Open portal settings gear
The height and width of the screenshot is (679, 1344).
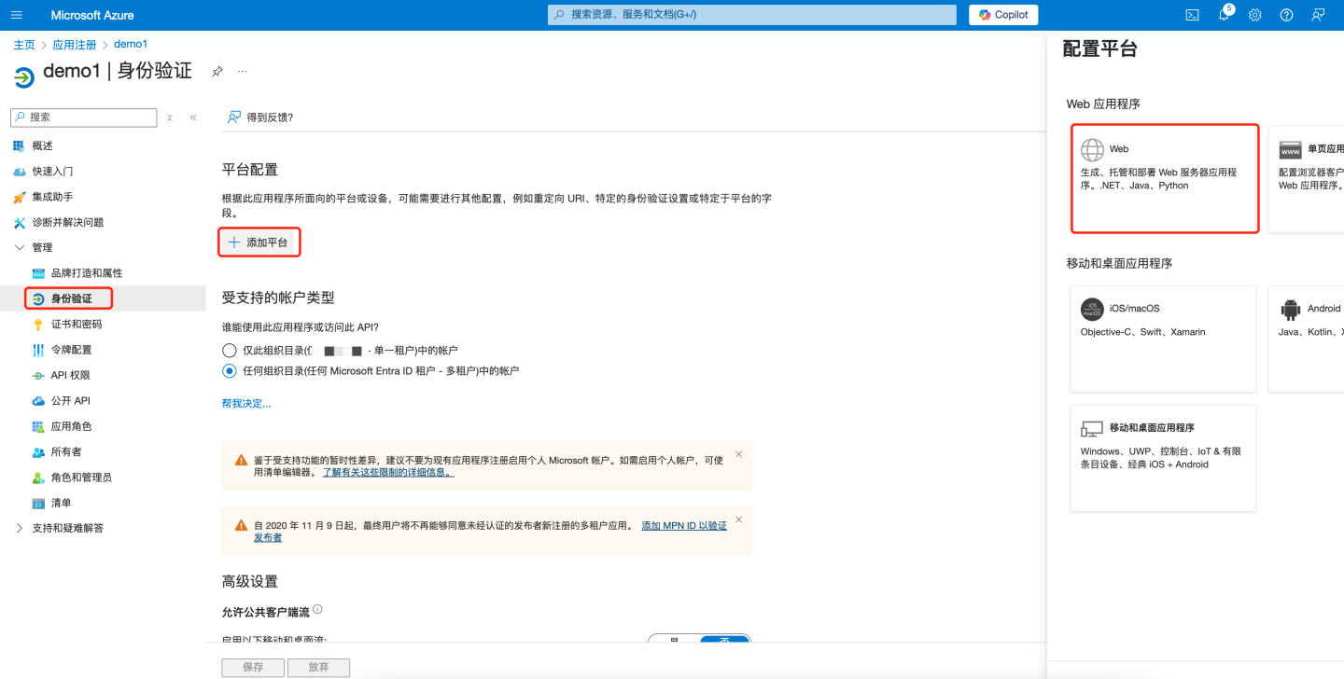(1255, 15)
